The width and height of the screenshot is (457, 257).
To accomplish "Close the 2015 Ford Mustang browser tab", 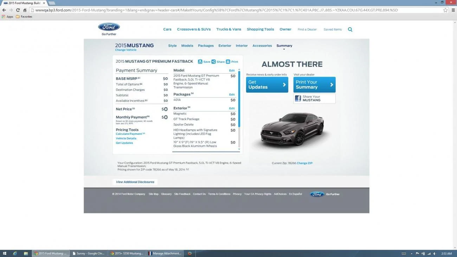I will tap(44, 3).
